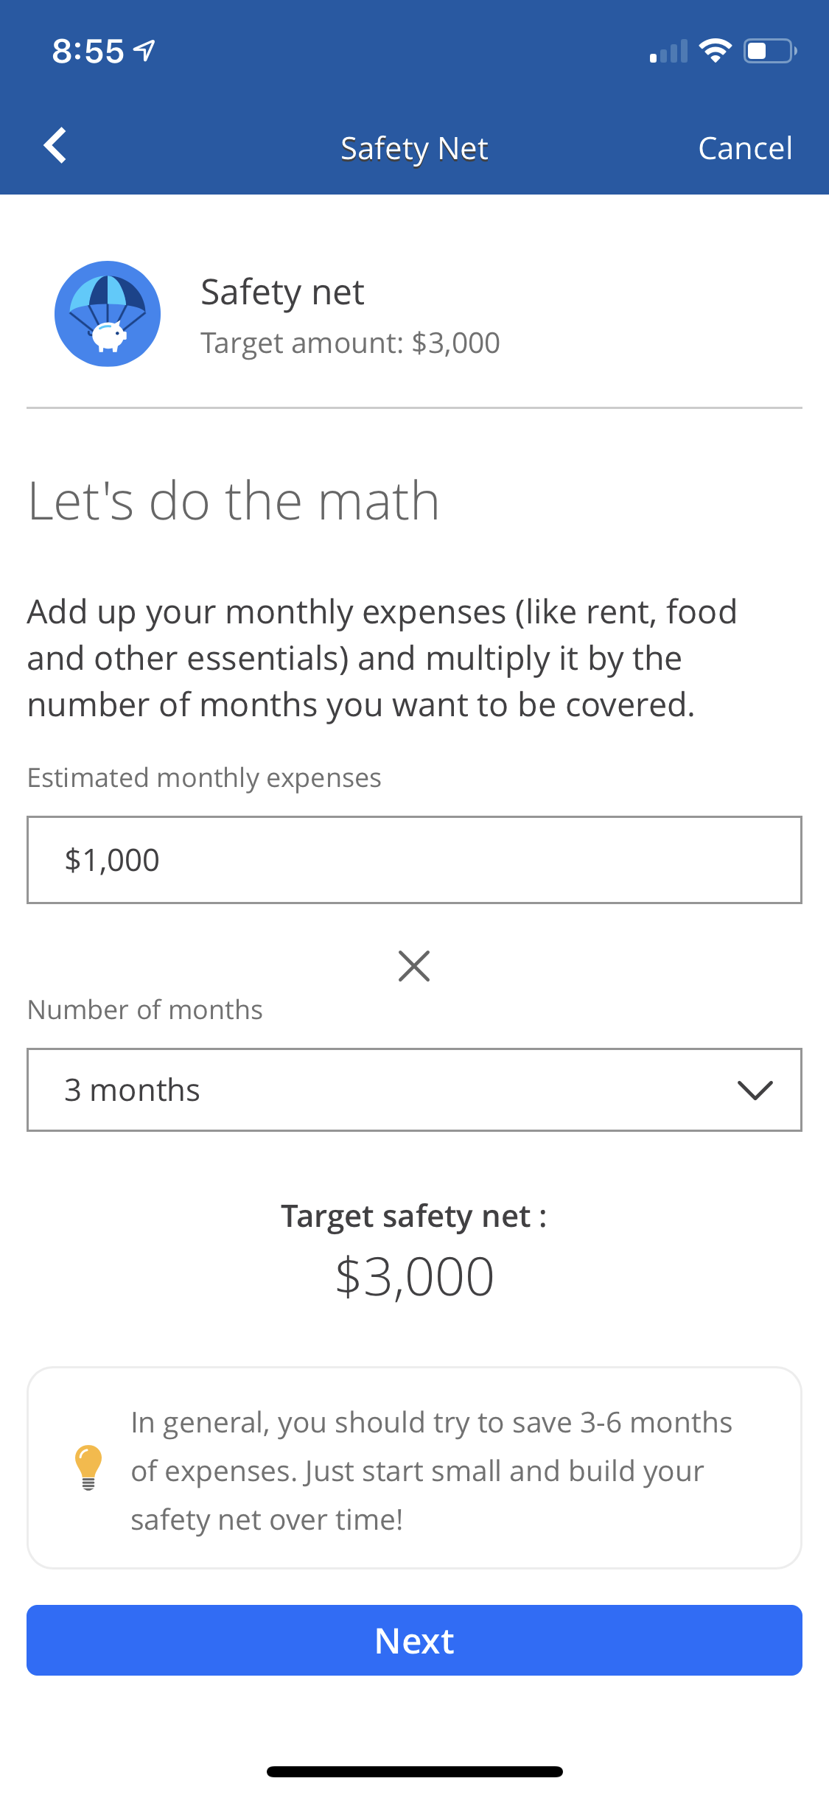The height and width of the screenshot is (1795, 829).
Task: Tap the home indicator bar
Action: click(x=414, y=1771)
